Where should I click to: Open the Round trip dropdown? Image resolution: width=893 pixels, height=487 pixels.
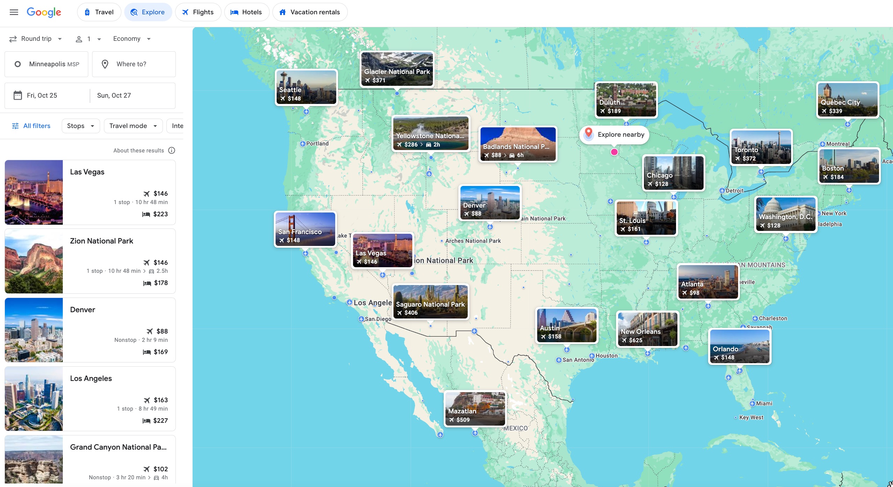coord(36,39)
